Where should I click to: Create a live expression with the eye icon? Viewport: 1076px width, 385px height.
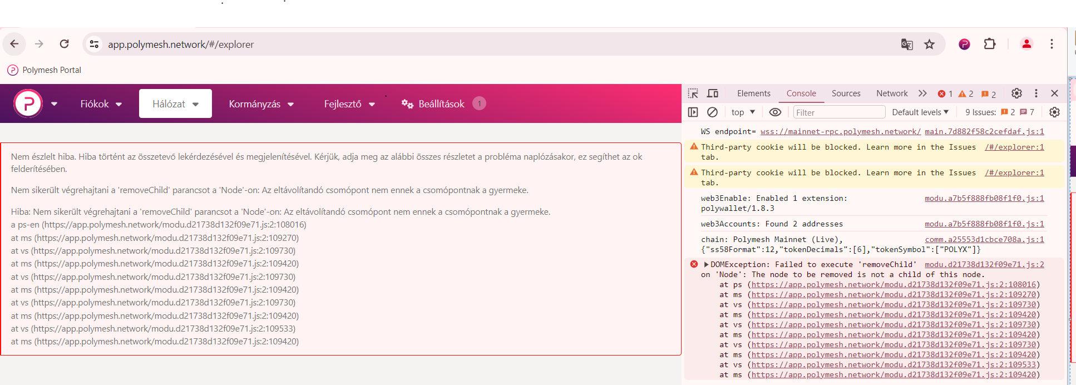point(775,112)
